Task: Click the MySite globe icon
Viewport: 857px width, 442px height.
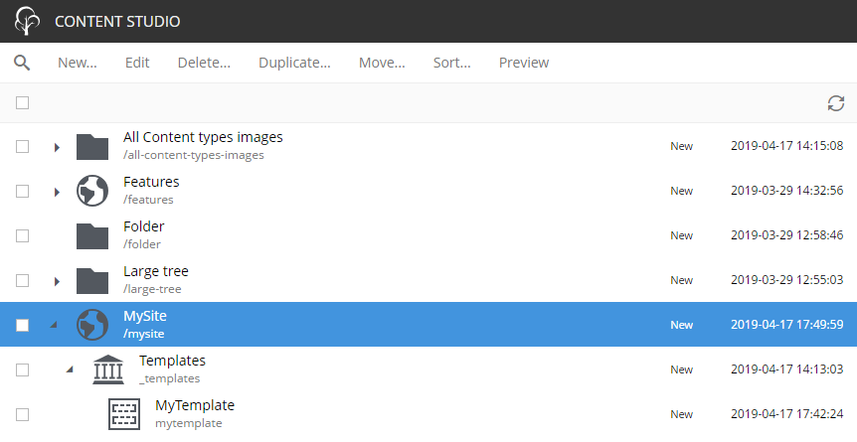Action: [x=92, y=325]
